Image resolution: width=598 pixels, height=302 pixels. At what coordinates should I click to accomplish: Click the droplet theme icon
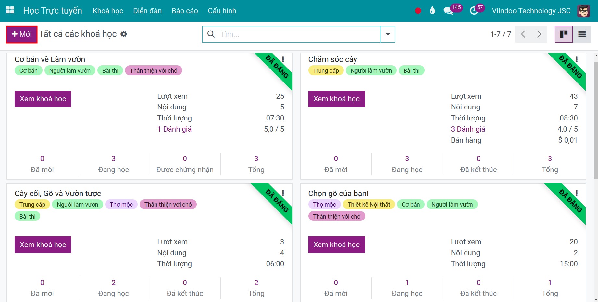[432, 11]
